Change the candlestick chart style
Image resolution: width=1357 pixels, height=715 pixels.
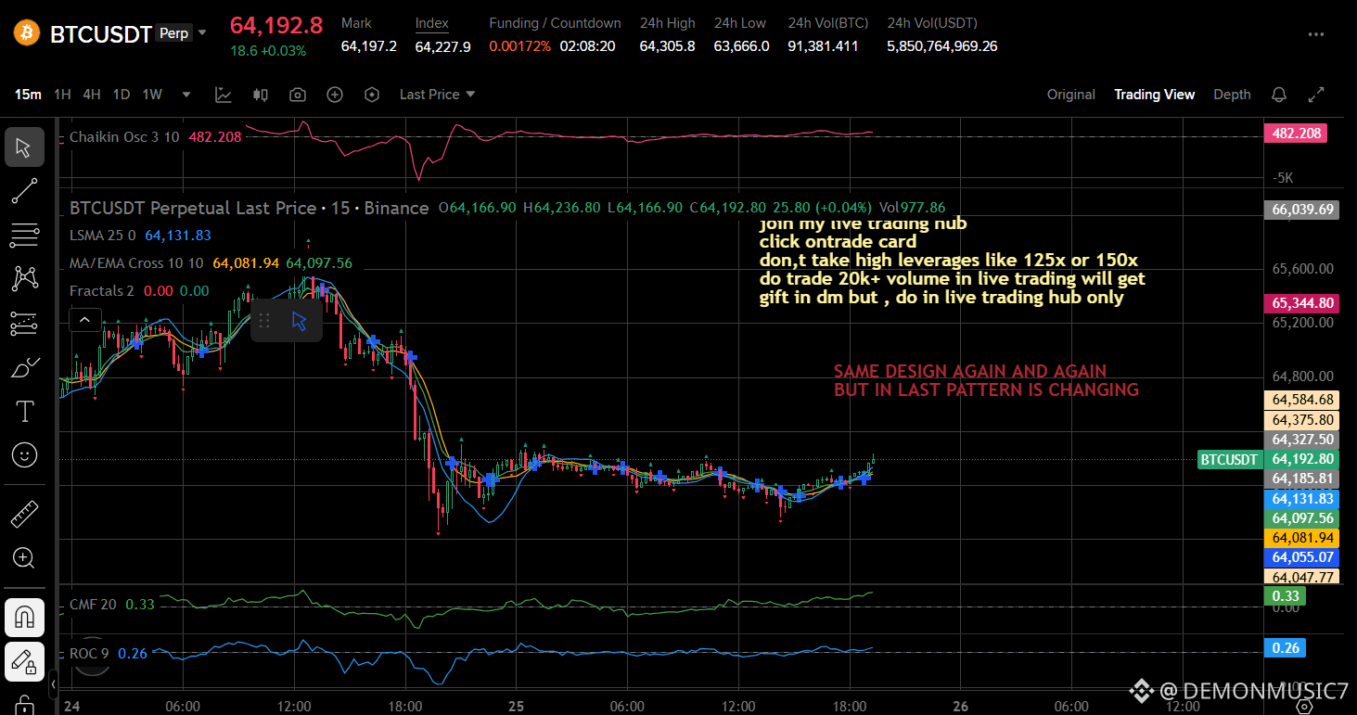tap(261, 95)
